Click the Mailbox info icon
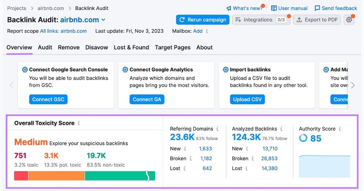 pyautogui.click(x=207, y=31)
